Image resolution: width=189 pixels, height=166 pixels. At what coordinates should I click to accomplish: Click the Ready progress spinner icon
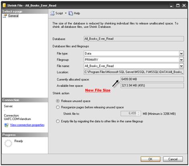8,143
